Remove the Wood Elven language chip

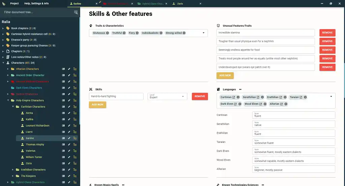click(265, 104)
